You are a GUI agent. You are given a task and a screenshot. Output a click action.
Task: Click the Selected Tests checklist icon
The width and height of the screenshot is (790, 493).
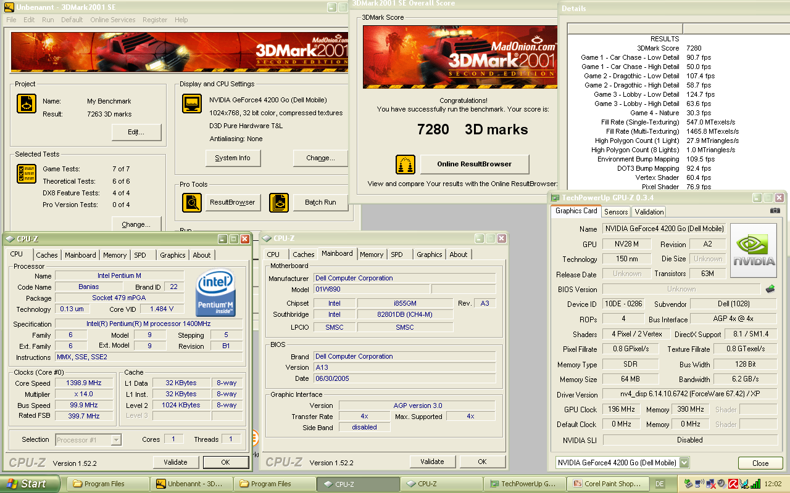[x=26, y=174]
